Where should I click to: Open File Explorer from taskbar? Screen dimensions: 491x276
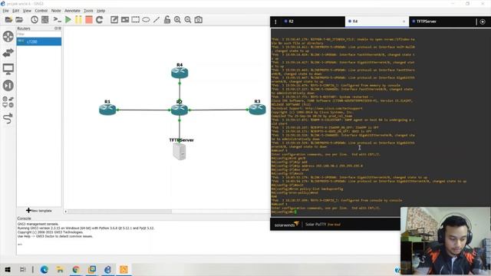(60, 269)
